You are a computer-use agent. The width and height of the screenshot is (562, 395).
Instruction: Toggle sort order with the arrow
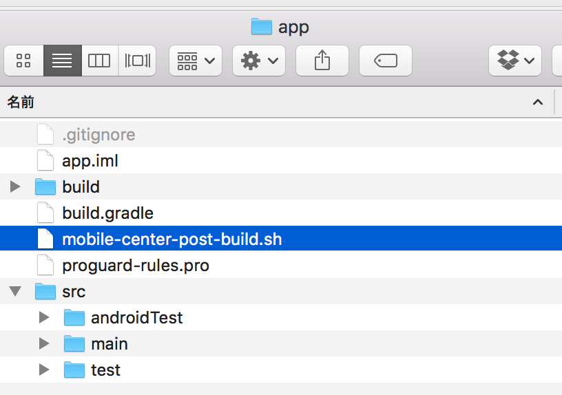point(538,102)
